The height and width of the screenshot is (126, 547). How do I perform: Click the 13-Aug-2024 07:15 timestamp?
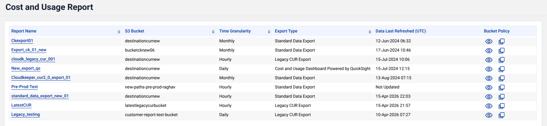pyautogui.click(x=393, y=78)
